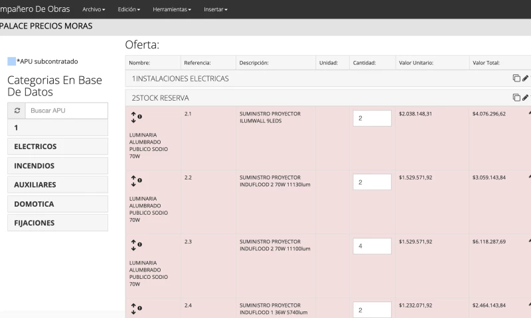Open the DOMOTICA category
This screenshot has width=531, height=318.
58,204
